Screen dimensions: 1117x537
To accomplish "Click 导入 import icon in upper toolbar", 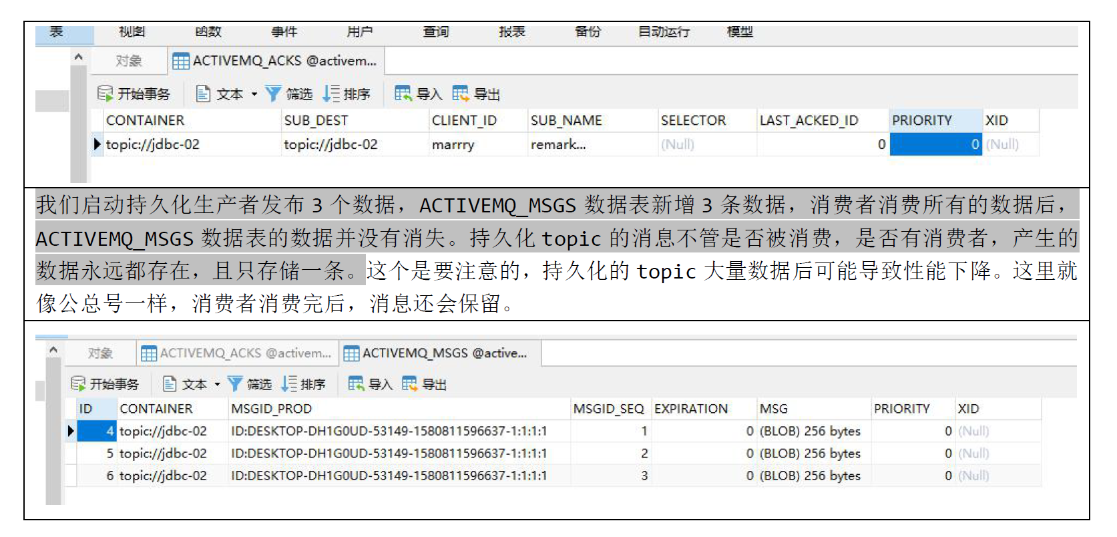I will point(403,94).
